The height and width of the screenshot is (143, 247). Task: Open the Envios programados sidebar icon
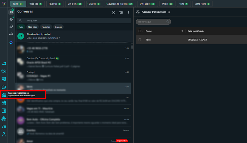tap(4, 95)
